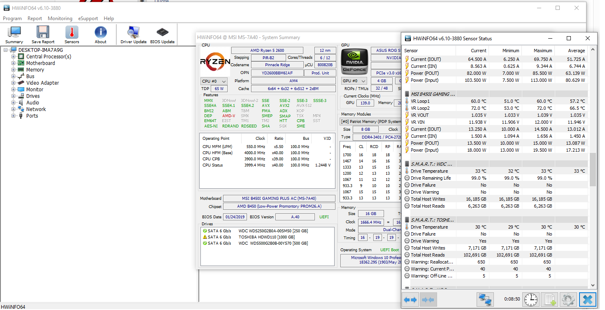This screenshot has width=605, height=310.
Task: Close sensors with the blue X button
Action: (x=587, y=300)
